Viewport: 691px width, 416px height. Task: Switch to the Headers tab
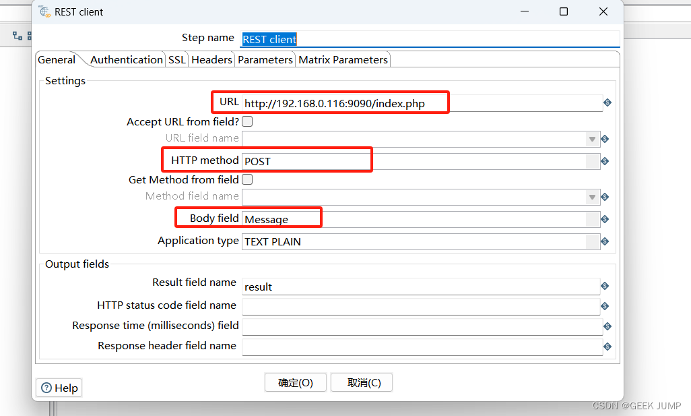(211, 59)
